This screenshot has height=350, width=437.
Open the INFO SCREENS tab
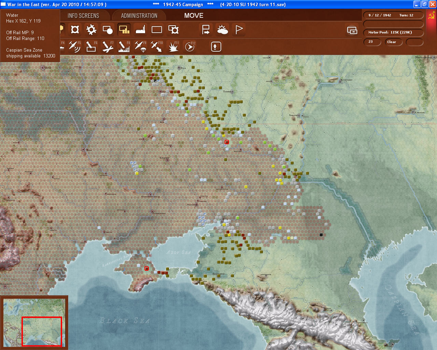[x=83, y=16]
